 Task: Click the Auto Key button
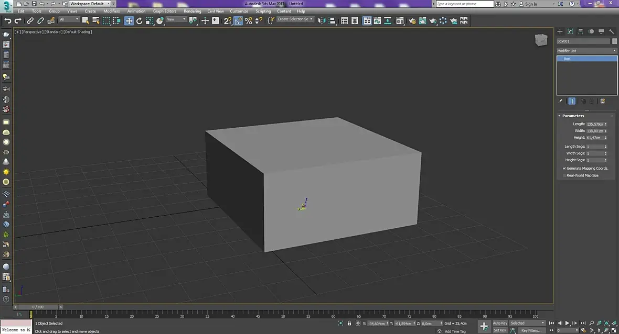(x=500, y=323)
